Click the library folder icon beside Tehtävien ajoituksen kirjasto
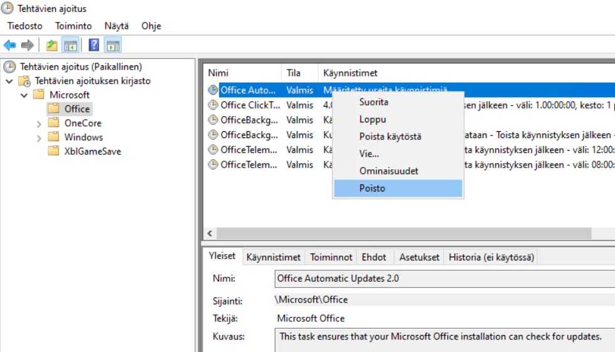 [24, 81]
